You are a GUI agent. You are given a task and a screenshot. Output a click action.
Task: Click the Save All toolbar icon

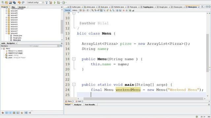coord(14,2)
